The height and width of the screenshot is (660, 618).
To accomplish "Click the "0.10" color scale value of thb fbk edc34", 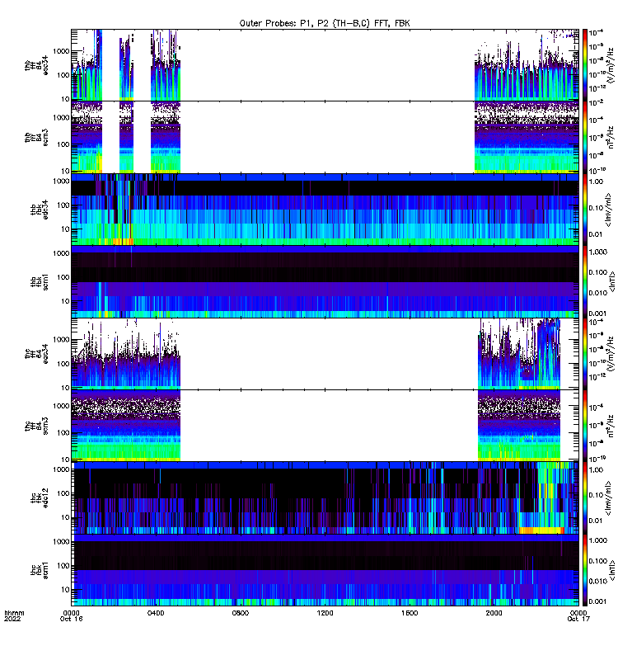I will pyautogui.click(x=596, y=208).
